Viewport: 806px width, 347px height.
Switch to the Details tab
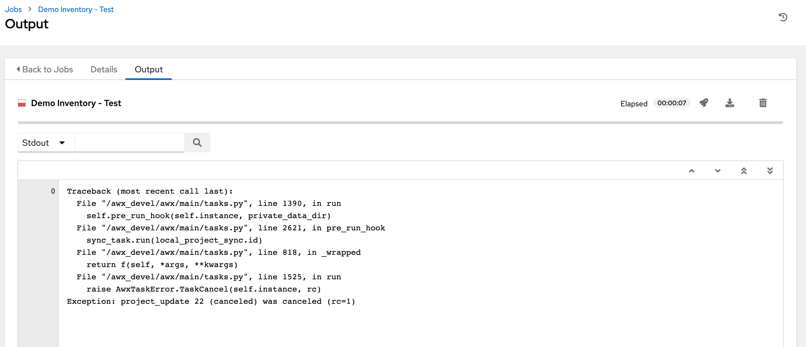coord(104,69)
